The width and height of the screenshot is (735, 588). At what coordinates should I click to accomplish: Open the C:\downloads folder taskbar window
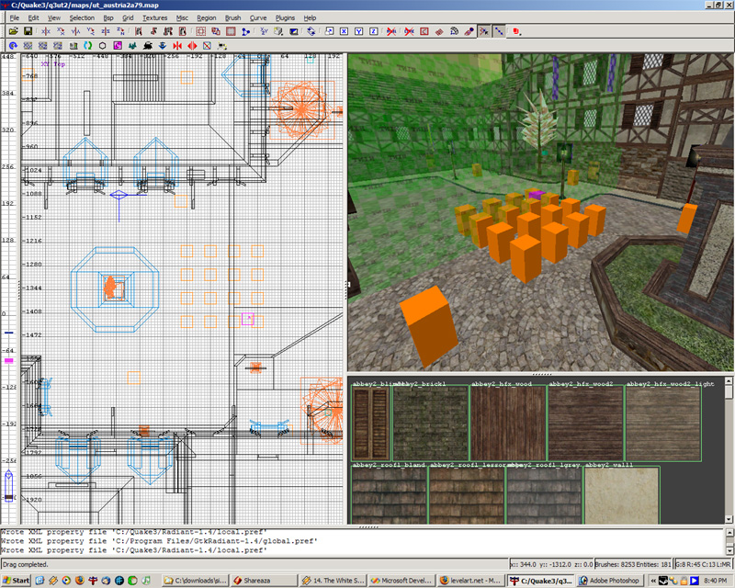point(196,581)
